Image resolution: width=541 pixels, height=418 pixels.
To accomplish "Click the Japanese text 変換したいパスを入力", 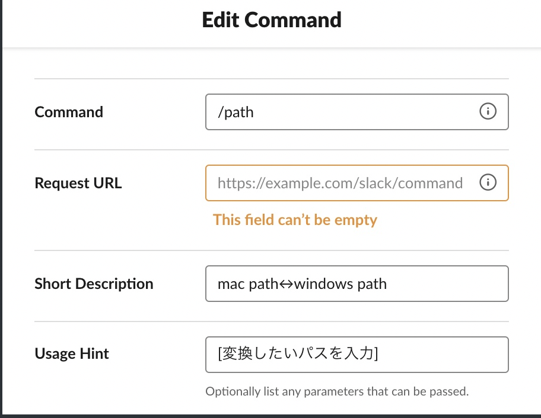I will point(297,353).
